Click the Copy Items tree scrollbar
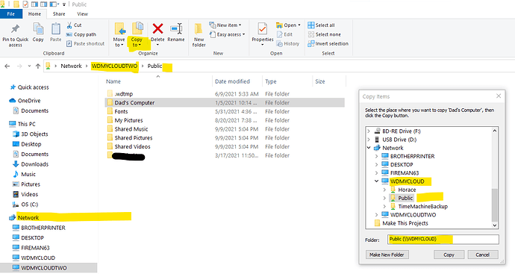Viewport: 515px width, 274px height. tap(495, 205)
